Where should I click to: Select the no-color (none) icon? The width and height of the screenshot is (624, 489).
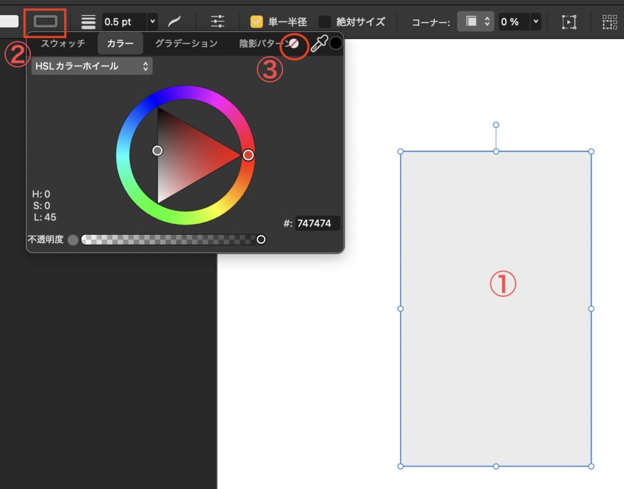click(294, 44)
